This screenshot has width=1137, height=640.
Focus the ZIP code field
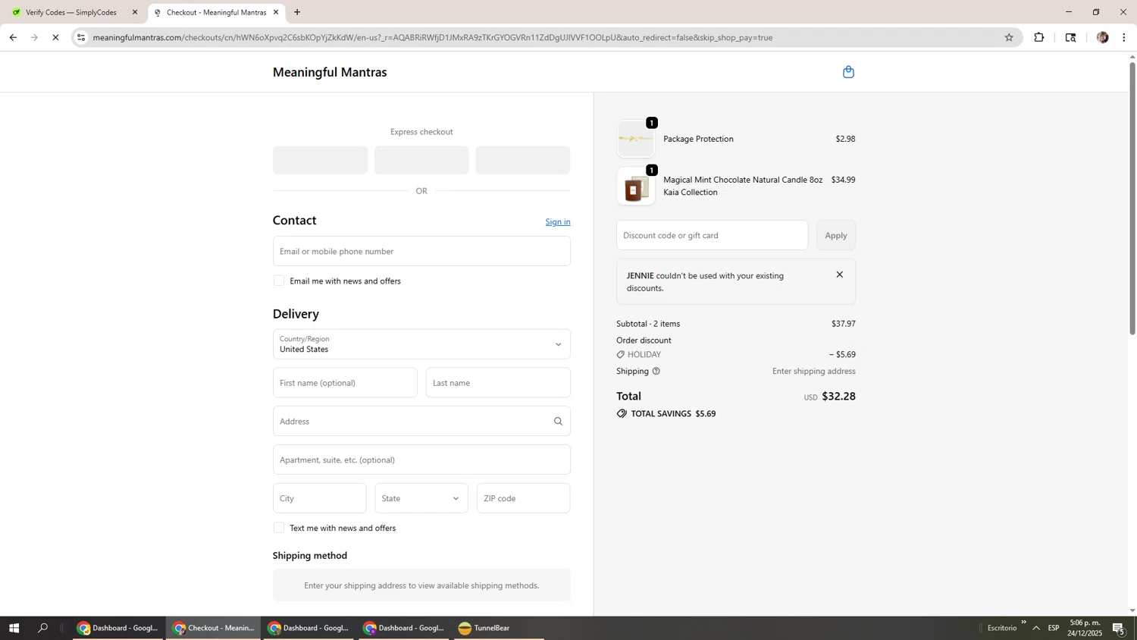[523, 498]
